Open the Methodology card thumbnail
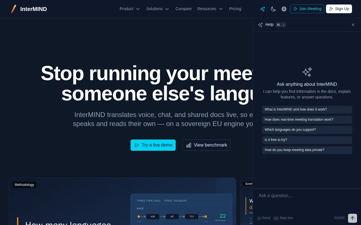Viewport: 361px width, 225px height. point(122,201)
